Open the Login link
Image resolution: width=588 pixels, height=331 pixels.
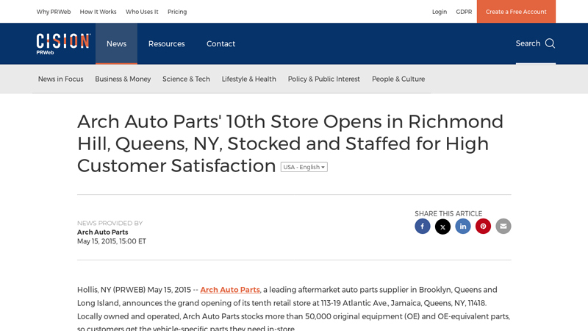click(439, 12)
